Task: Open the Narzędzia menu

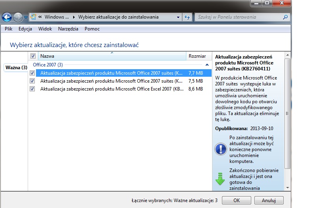Action: tap(68, 29)
